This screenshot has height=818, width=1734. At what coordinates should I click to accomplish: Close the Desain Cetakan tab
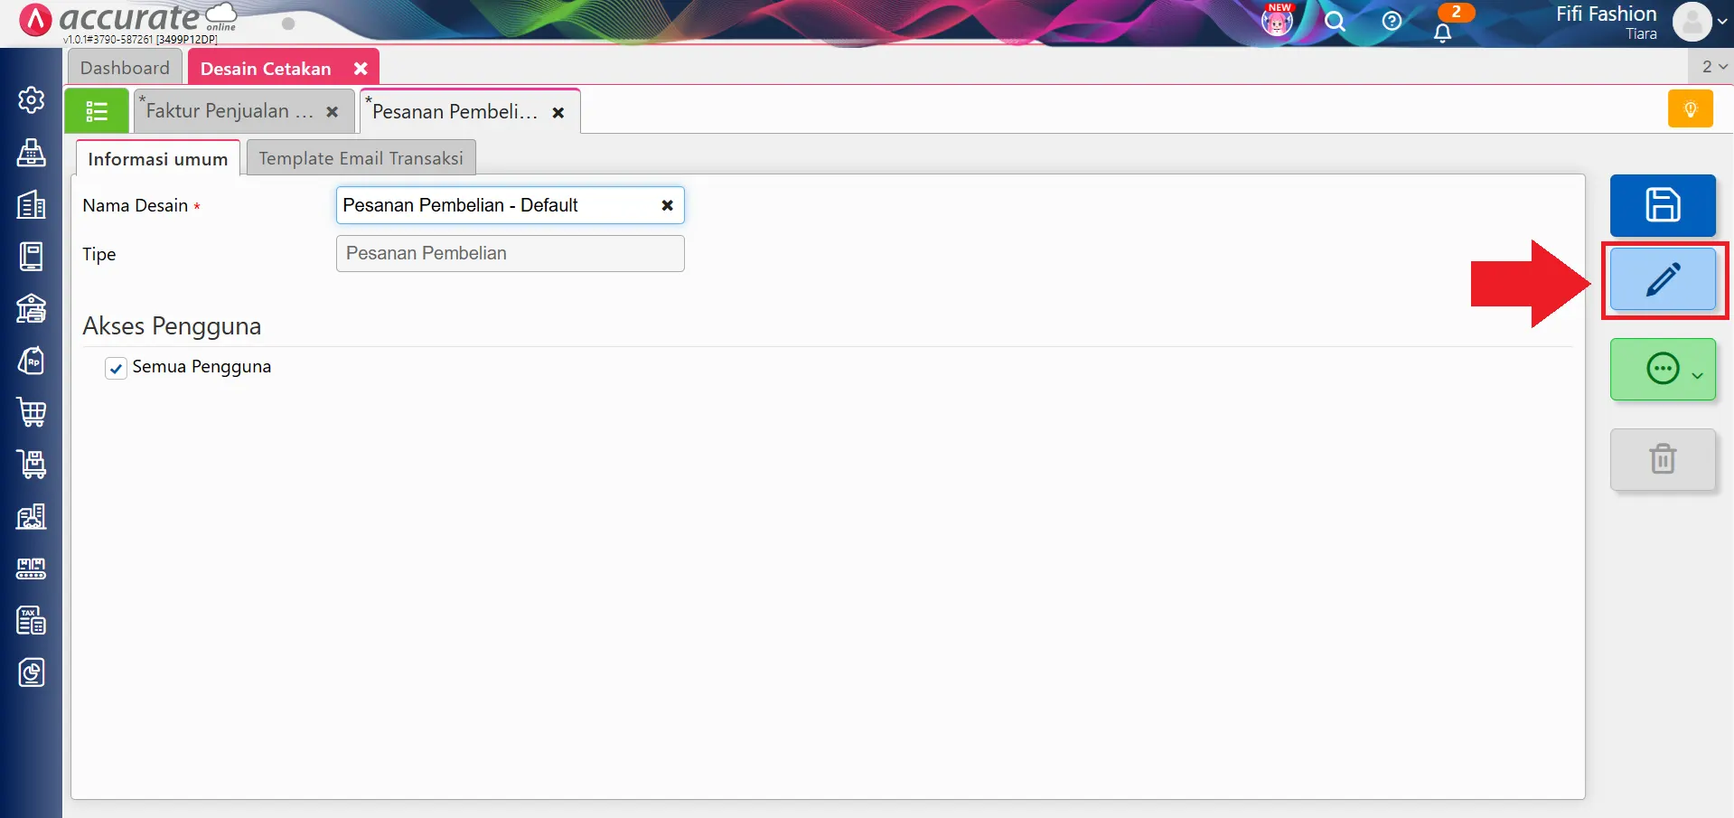pos(361,69)
